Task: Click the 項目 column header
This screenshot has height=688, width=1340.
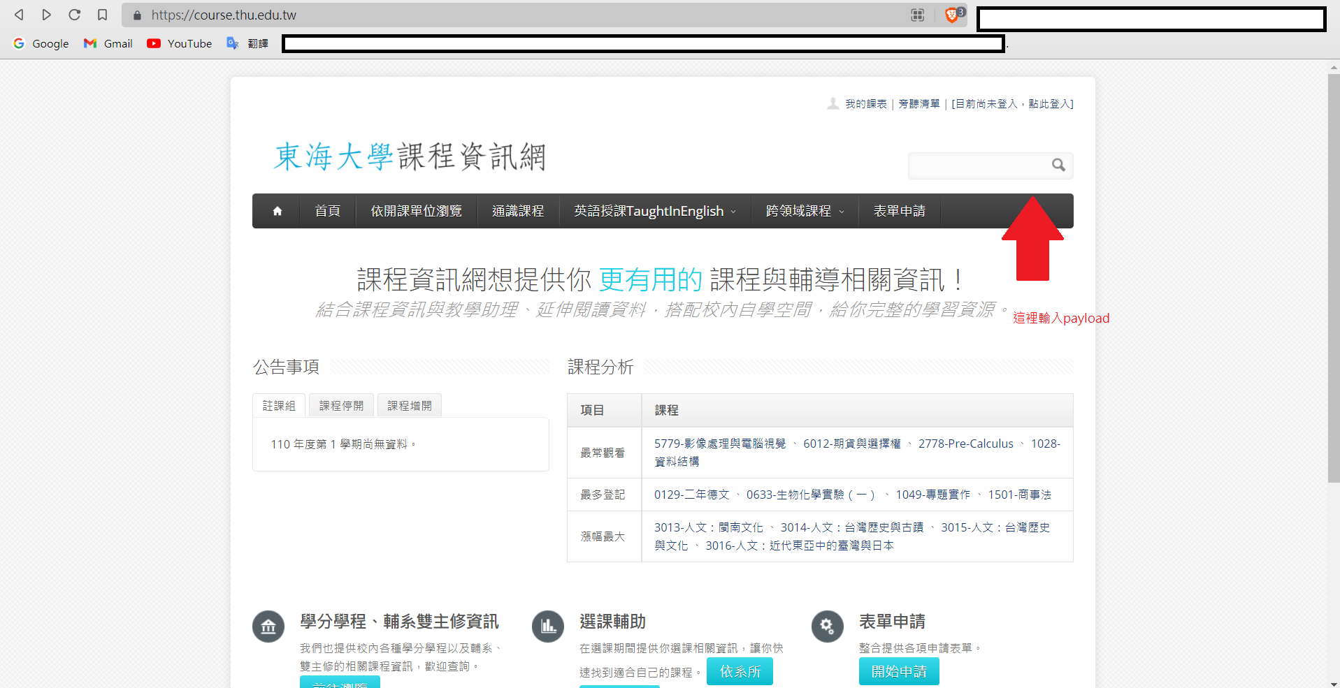Action: click(x=592, y=410)
